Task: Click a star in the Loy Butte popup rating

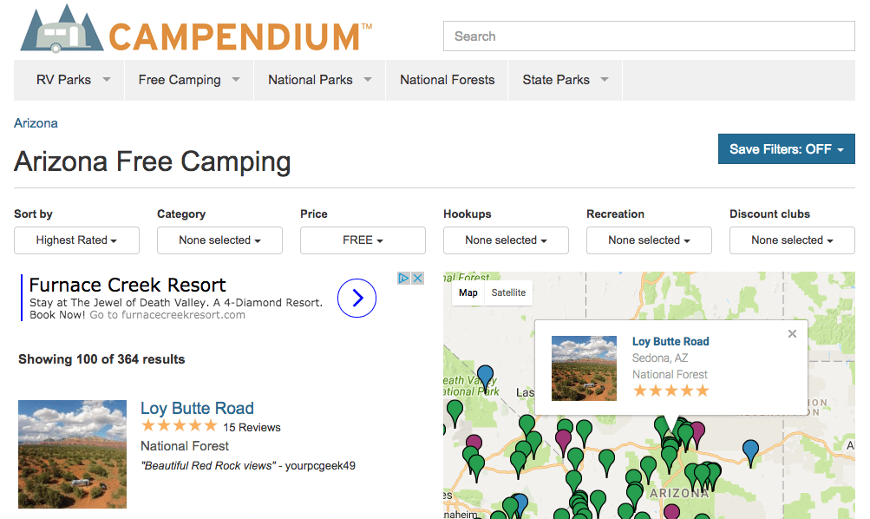Action: tap(670, 391)
